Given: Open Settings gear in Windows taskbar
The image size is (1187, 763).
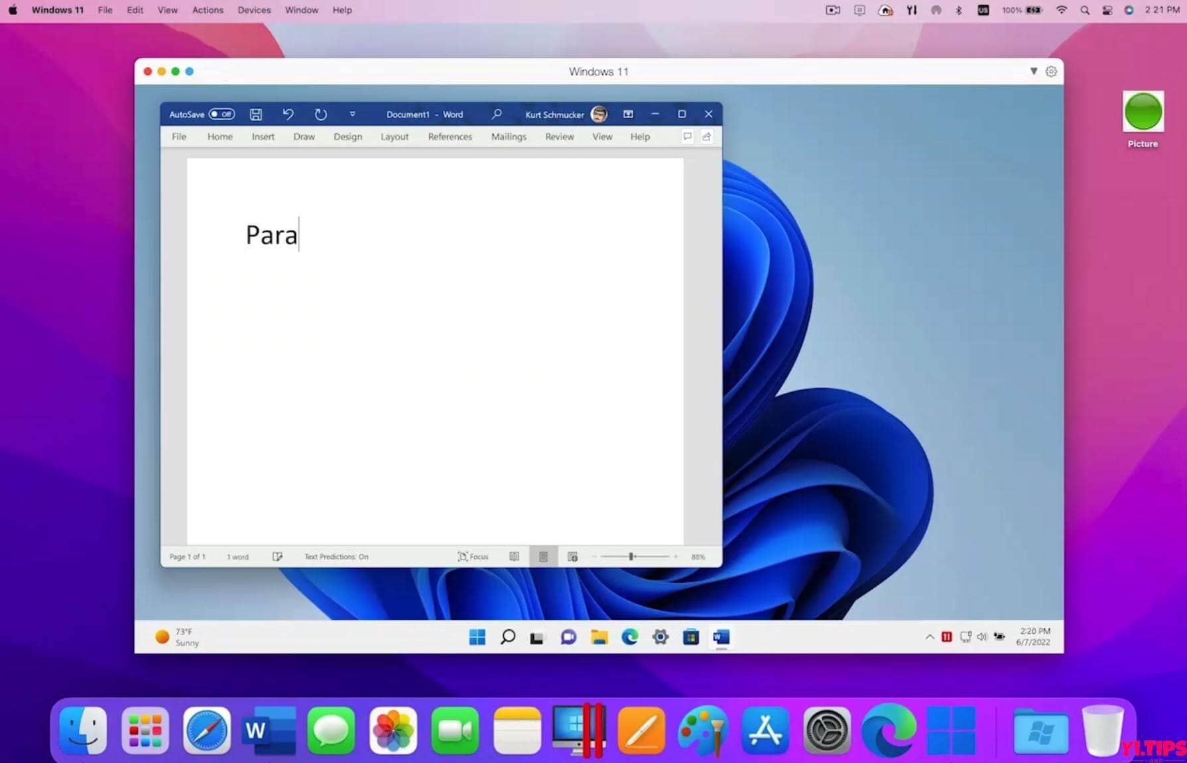Looking at the screenshot, I should (660, 637).
